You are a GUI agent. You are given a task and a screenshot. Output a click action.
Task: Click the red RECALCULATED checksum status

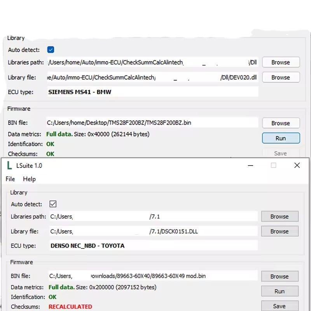[x=70, y=307]
